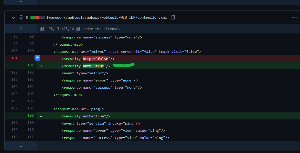Click the 'request-map uri="xmlrpc"' line
The width and height of the screenshot is (300, 153).
tap(127, 52)
